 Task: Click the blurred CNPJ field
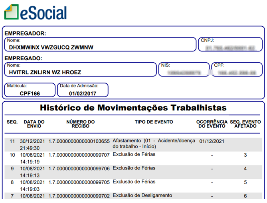[x=230, y=44]
